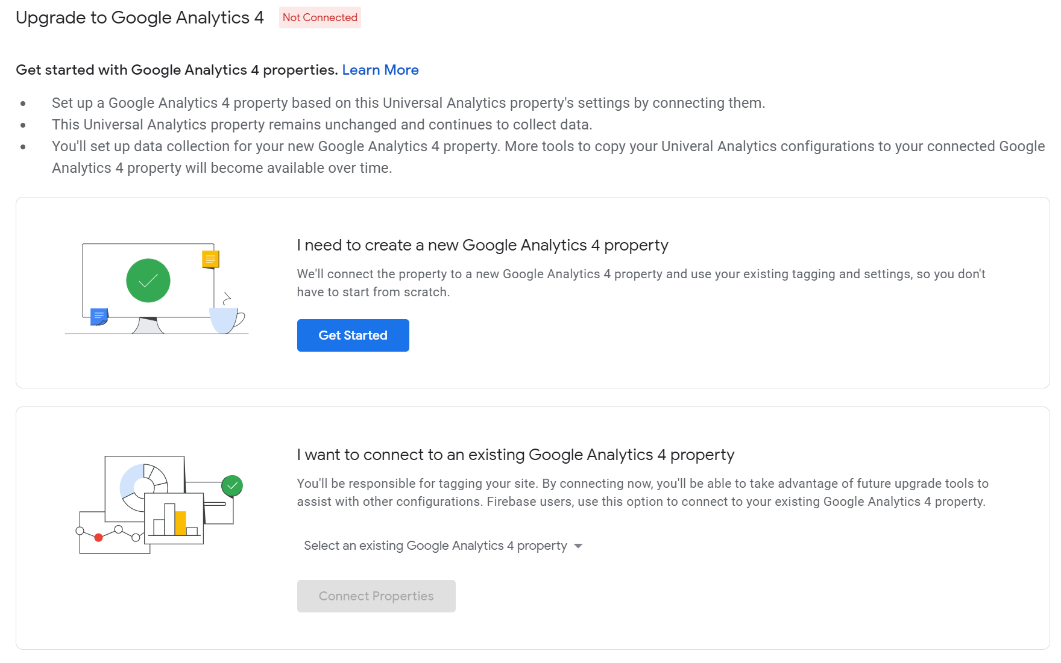Screen dimensions: 1061x663
Task: Click the "This Universal Analytics property remains" bullet
Action: pos(322,125)
